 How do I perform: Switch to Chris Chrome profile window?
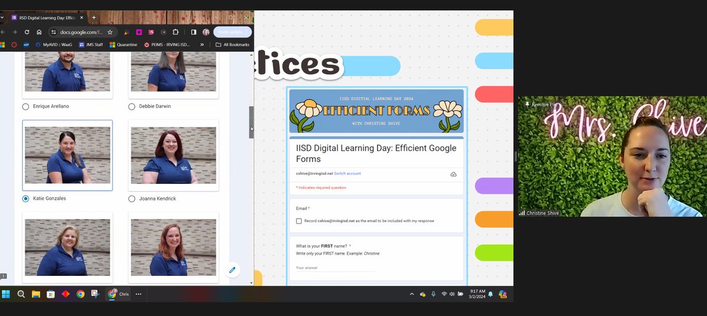[118, 294]
